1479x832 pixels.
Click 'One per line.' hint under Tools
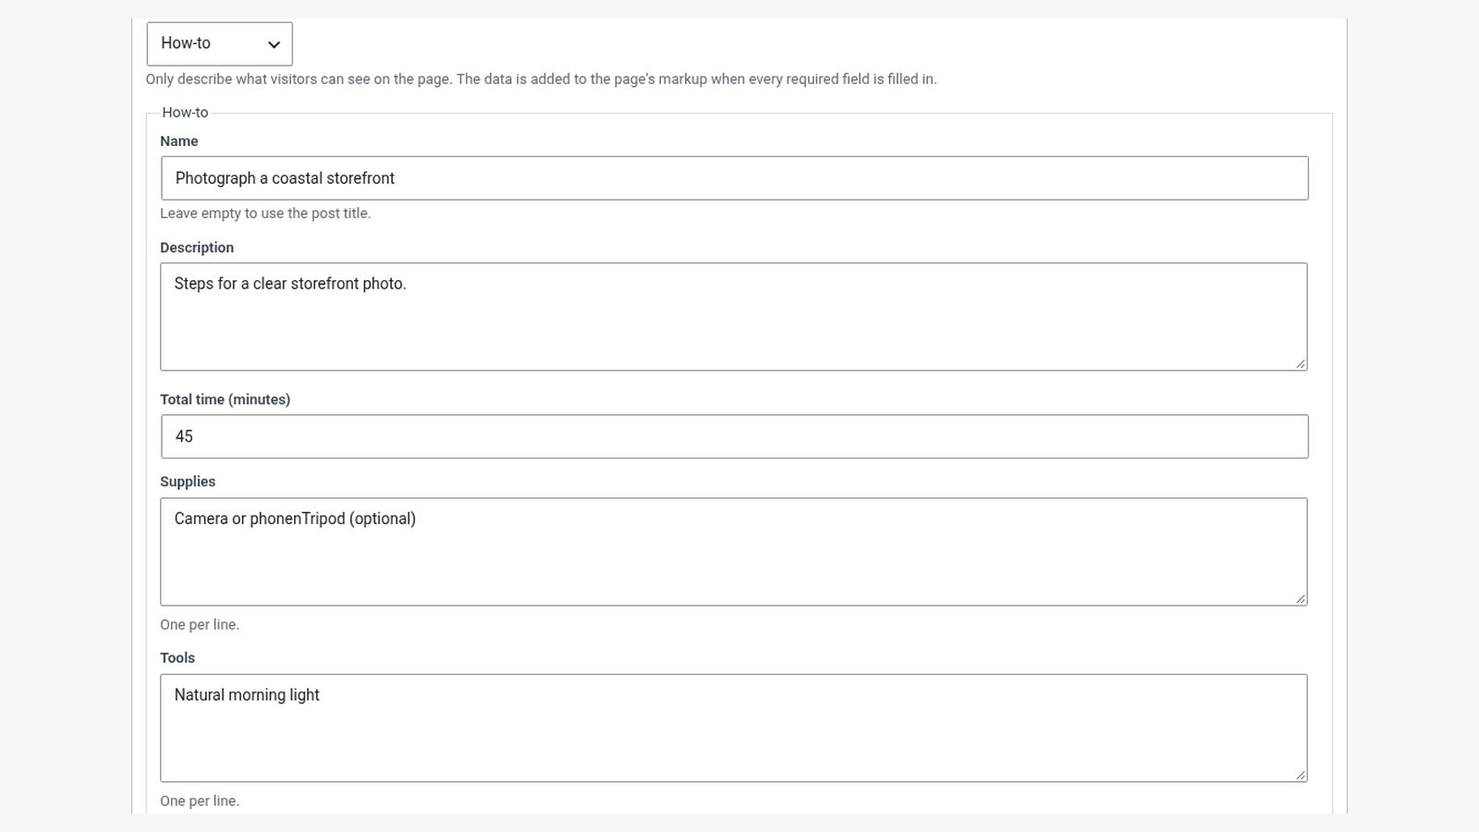coord(200,801)
